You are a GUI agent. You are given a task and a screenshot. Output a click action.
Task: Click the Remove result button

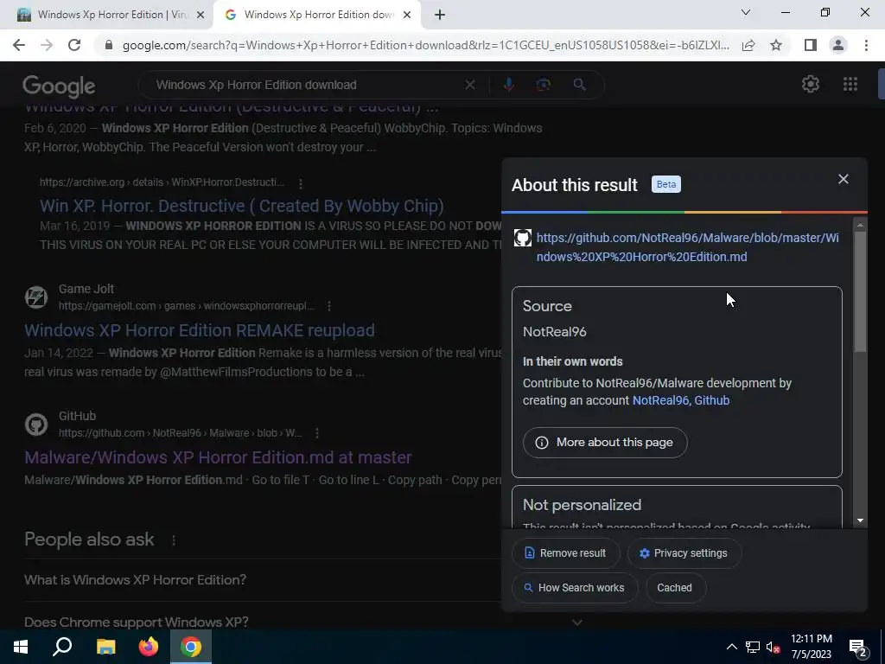pos(565,553)
